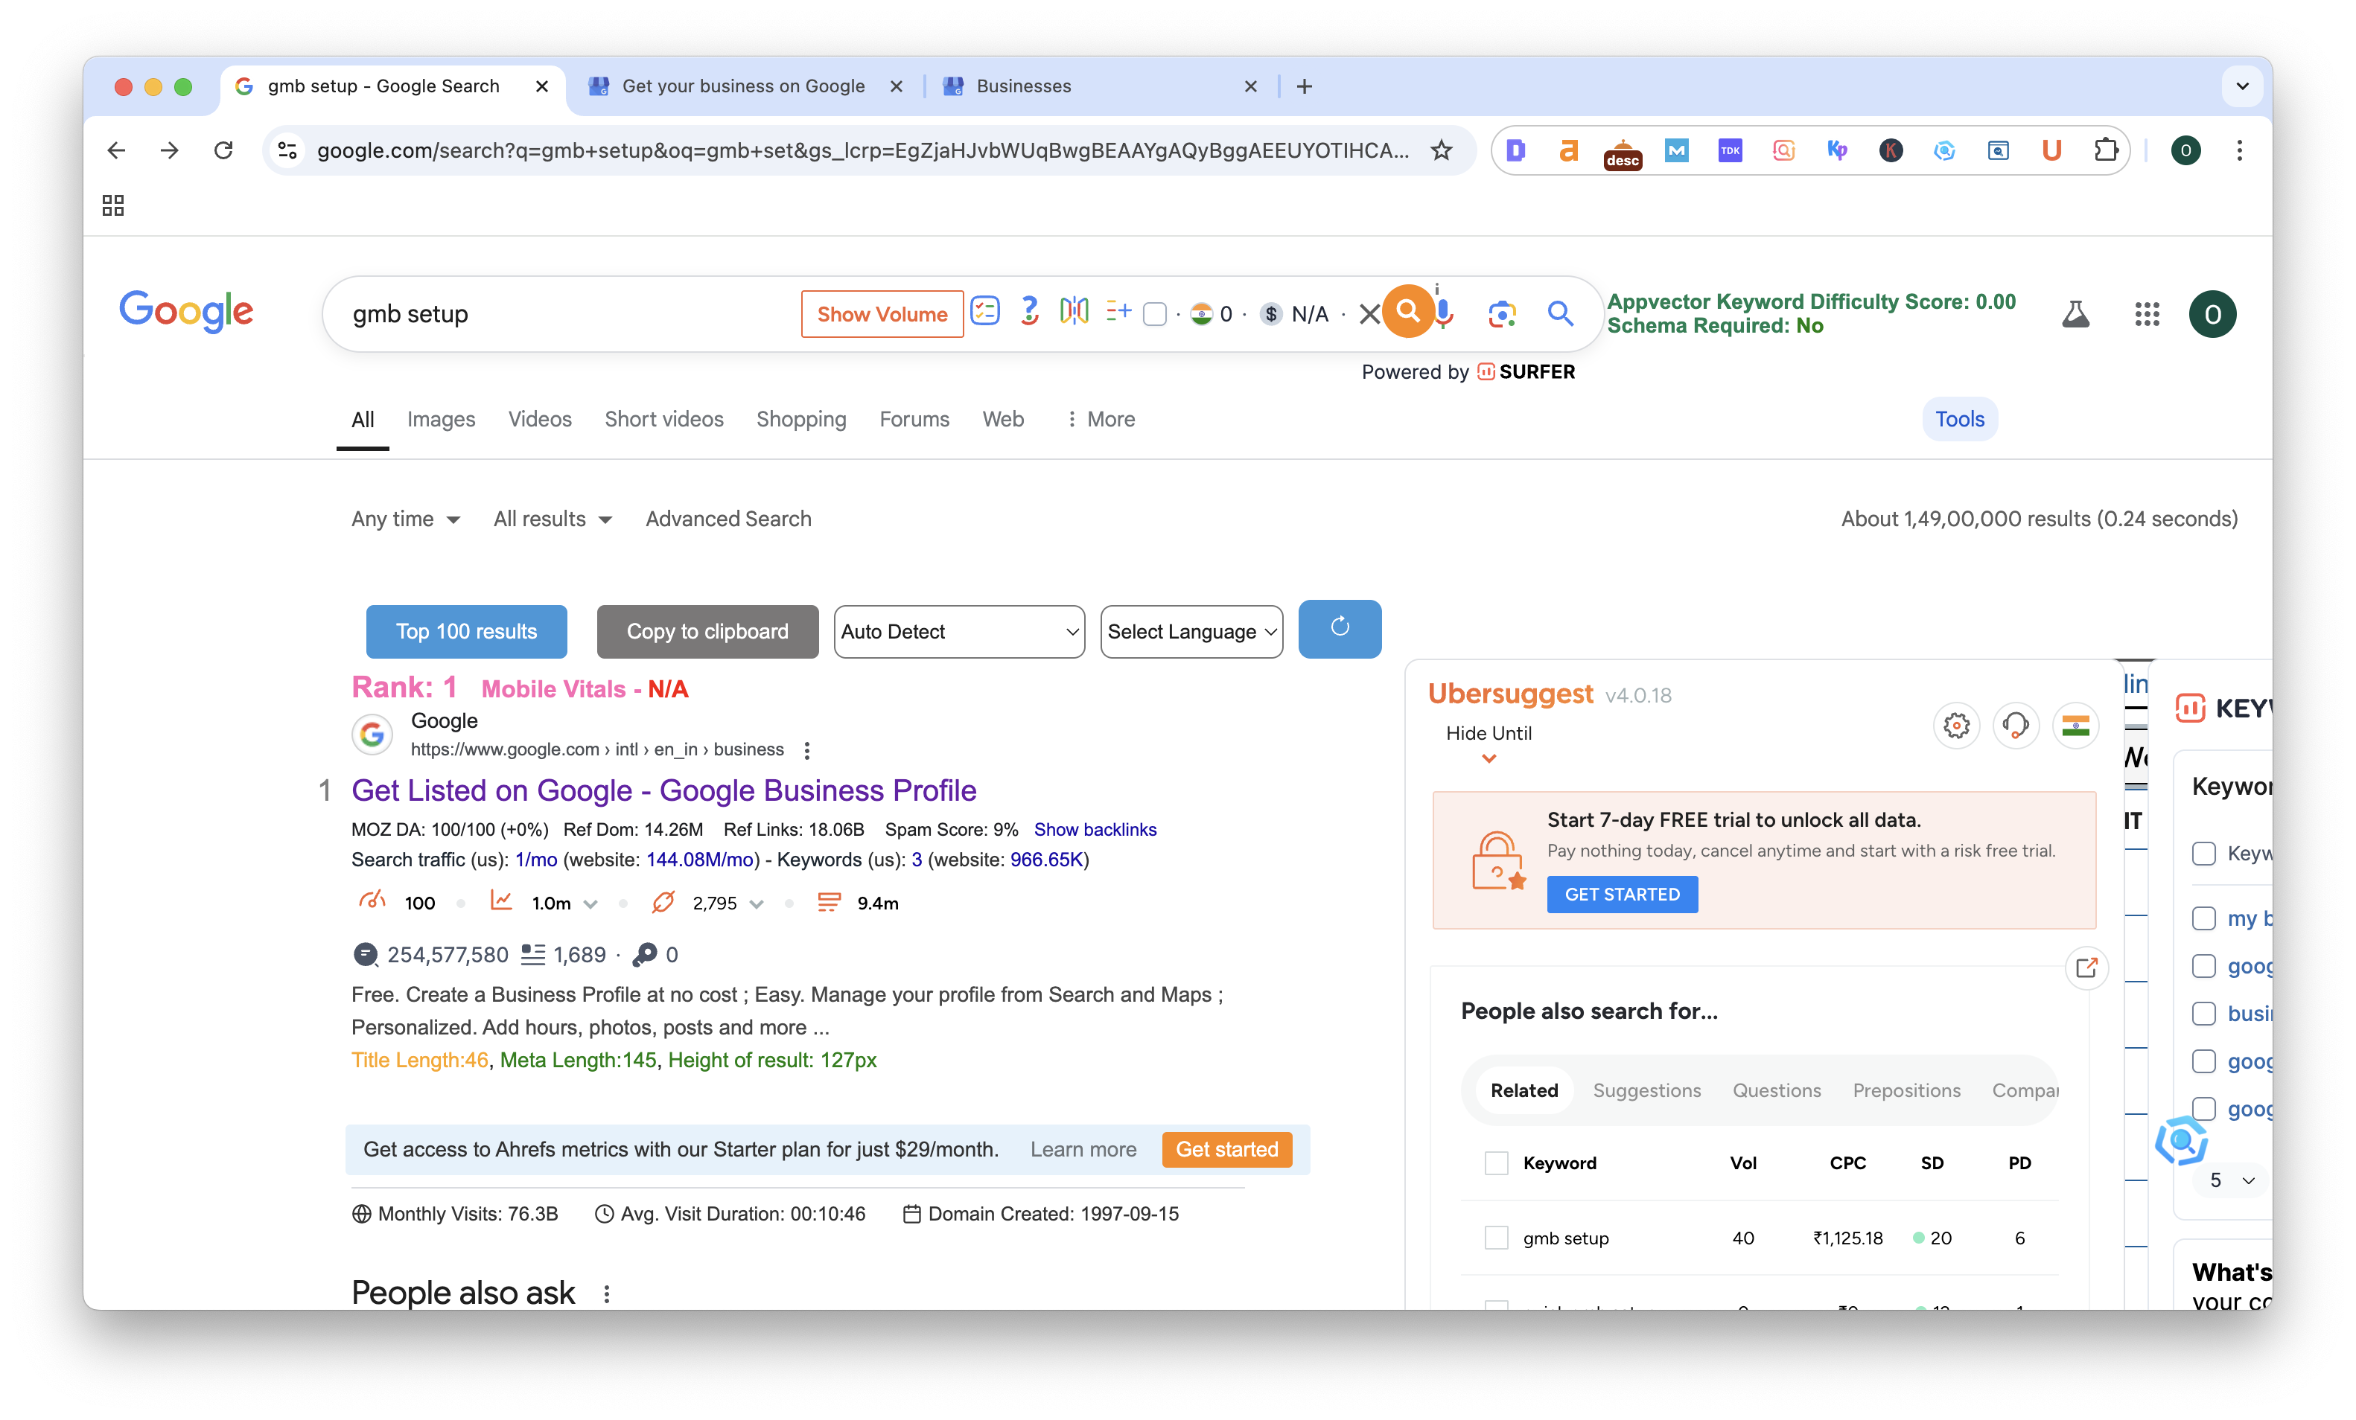
Task: Switch to 'Get your business on Google' tab
Action: 745,86
